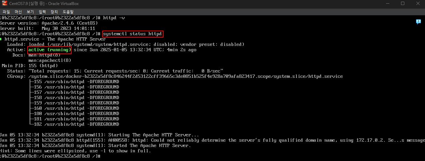Click the green dot beside httpd.service
This screenshot has height=161, width=425.
point(1,39)
